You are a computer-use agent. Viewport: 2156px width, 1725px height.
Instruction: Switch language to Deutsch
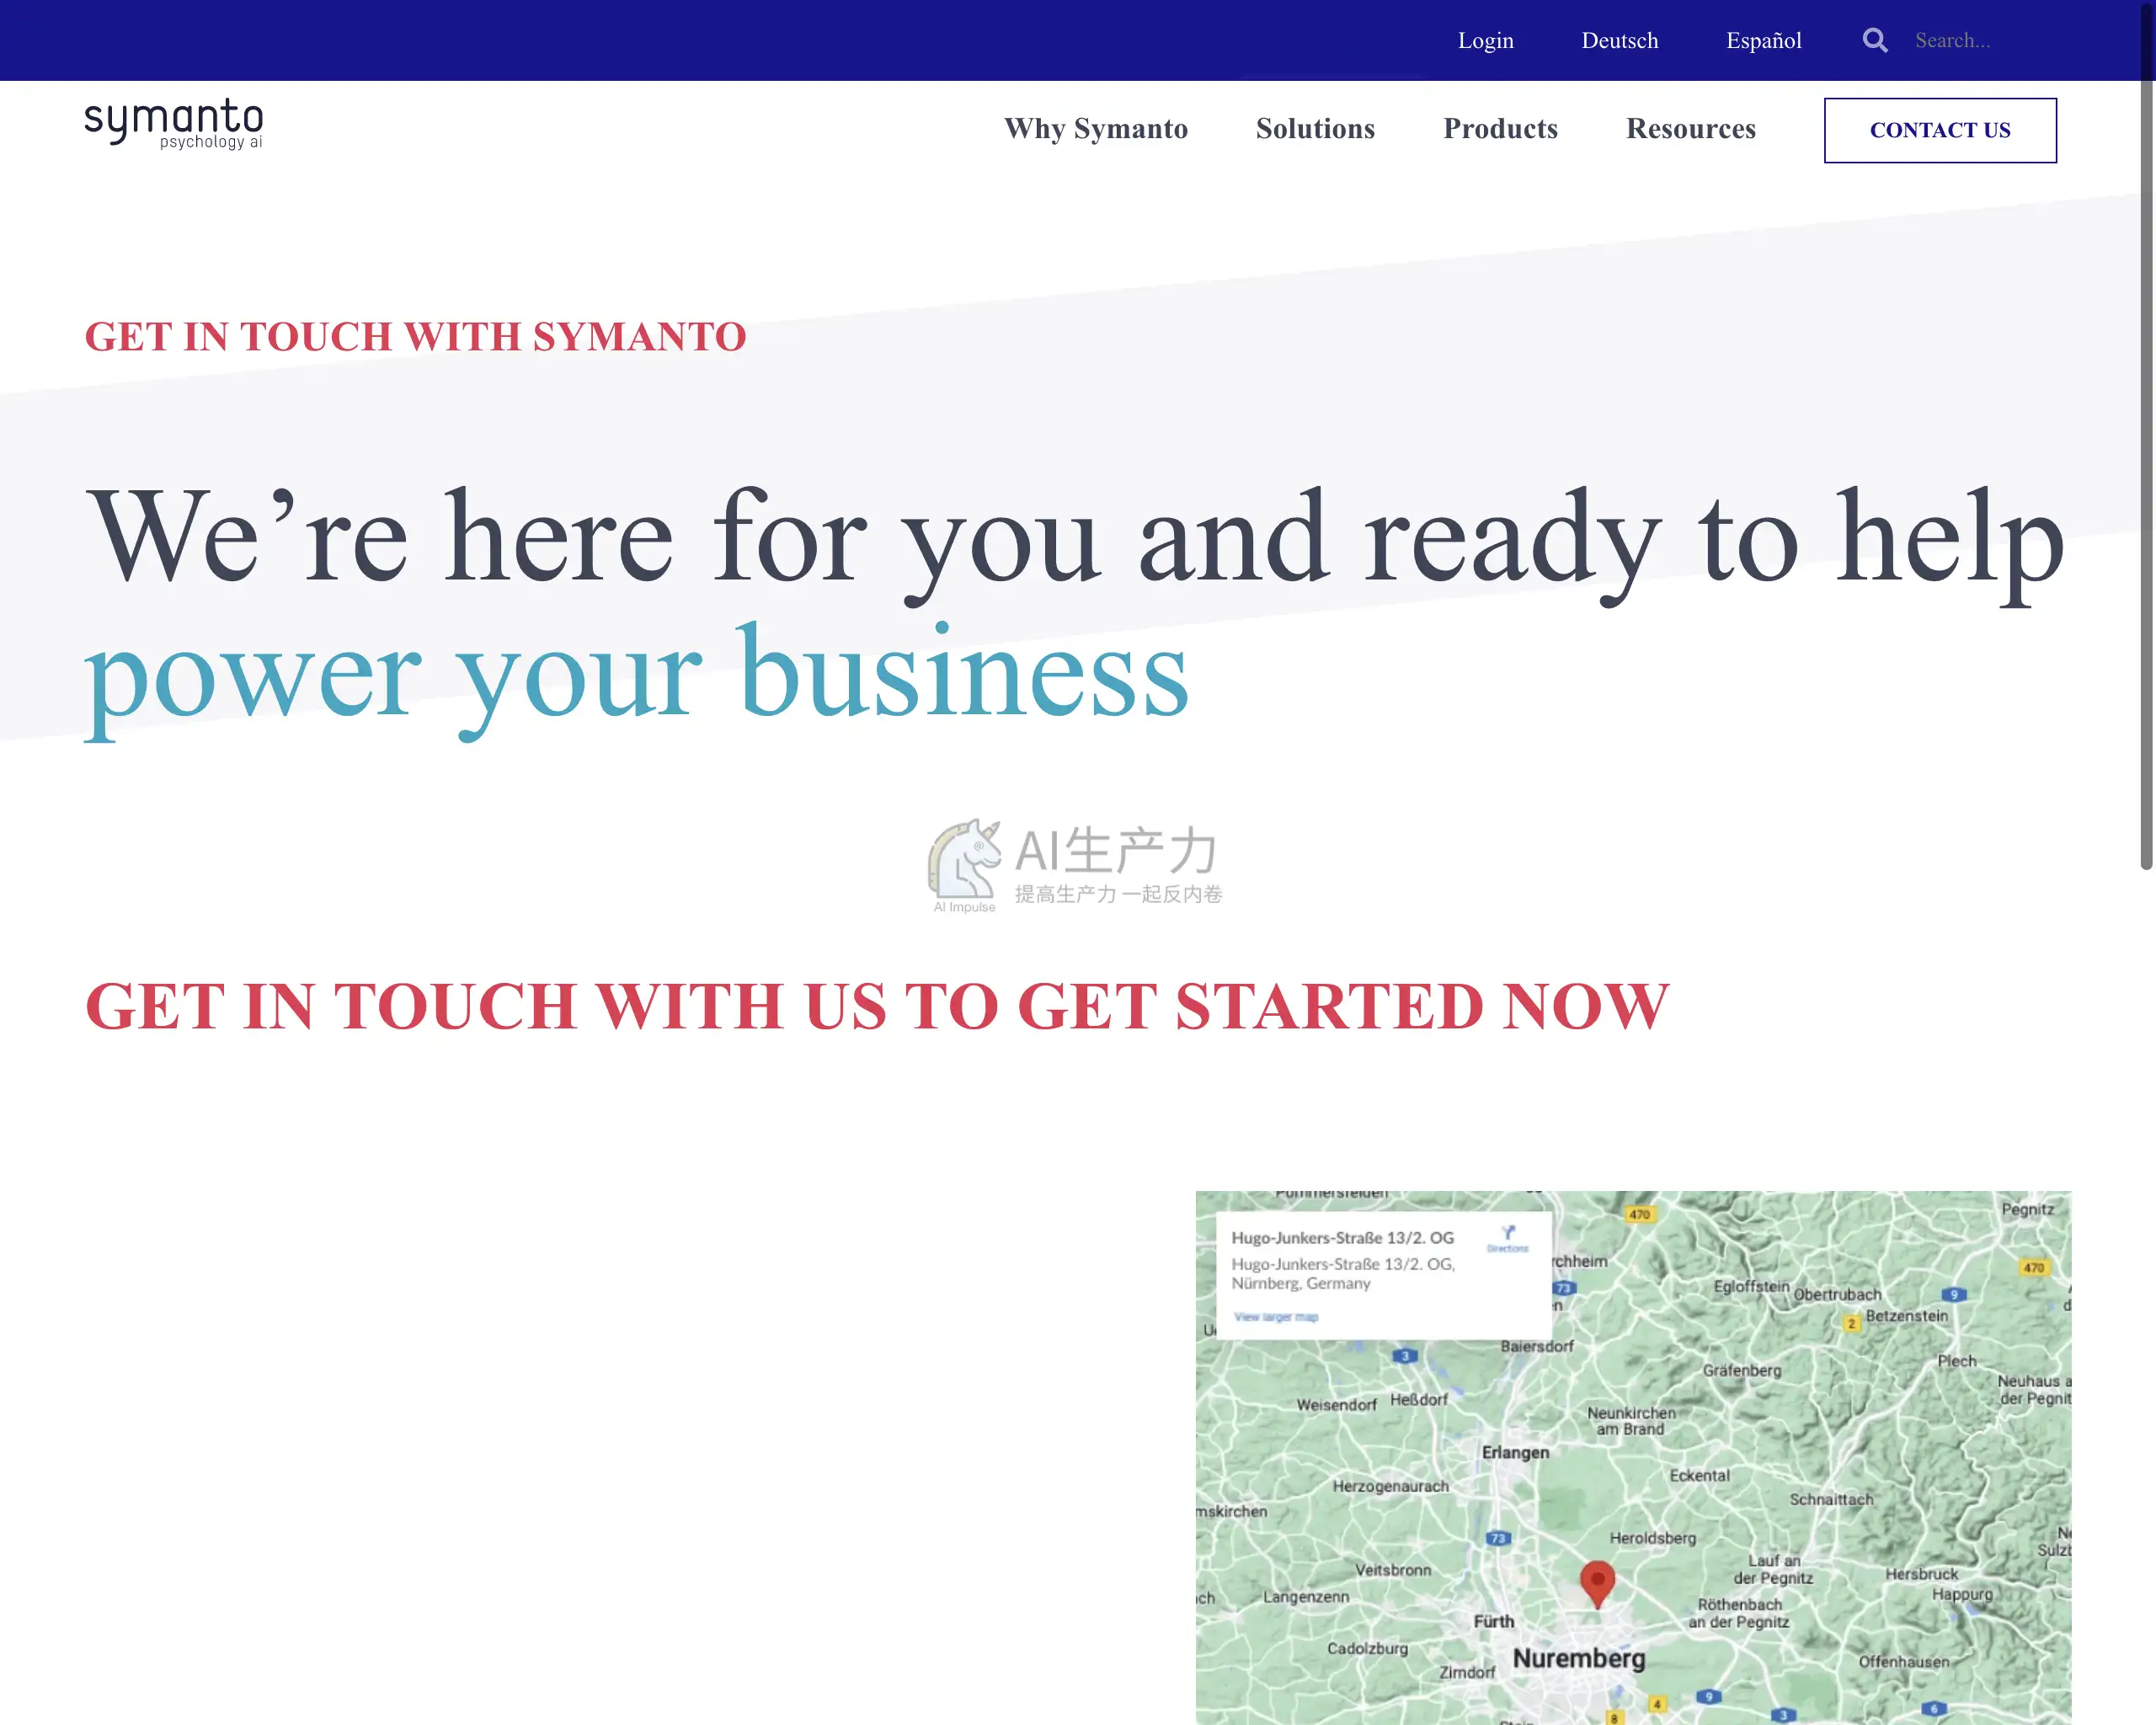click(1619, 41)
